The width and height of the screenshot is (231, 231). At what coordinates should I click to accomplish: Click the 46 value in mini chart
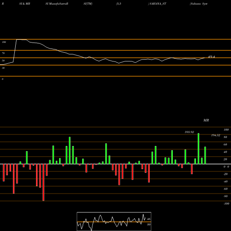149,219
